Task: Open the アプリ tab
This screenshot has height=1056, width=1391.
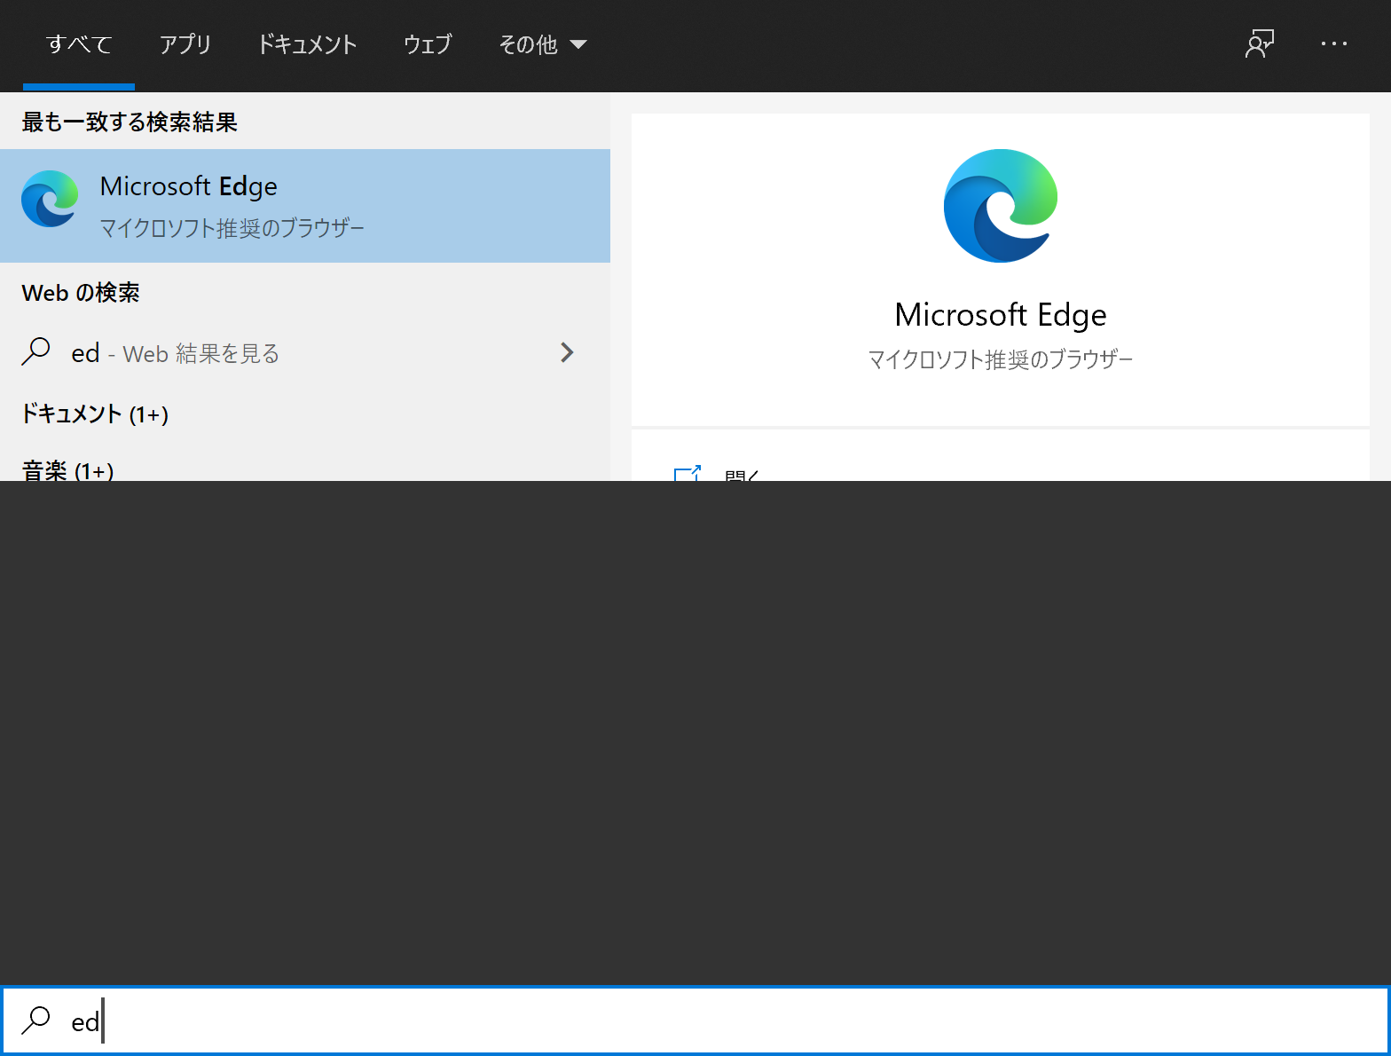Action: click(x=185, y=44)
